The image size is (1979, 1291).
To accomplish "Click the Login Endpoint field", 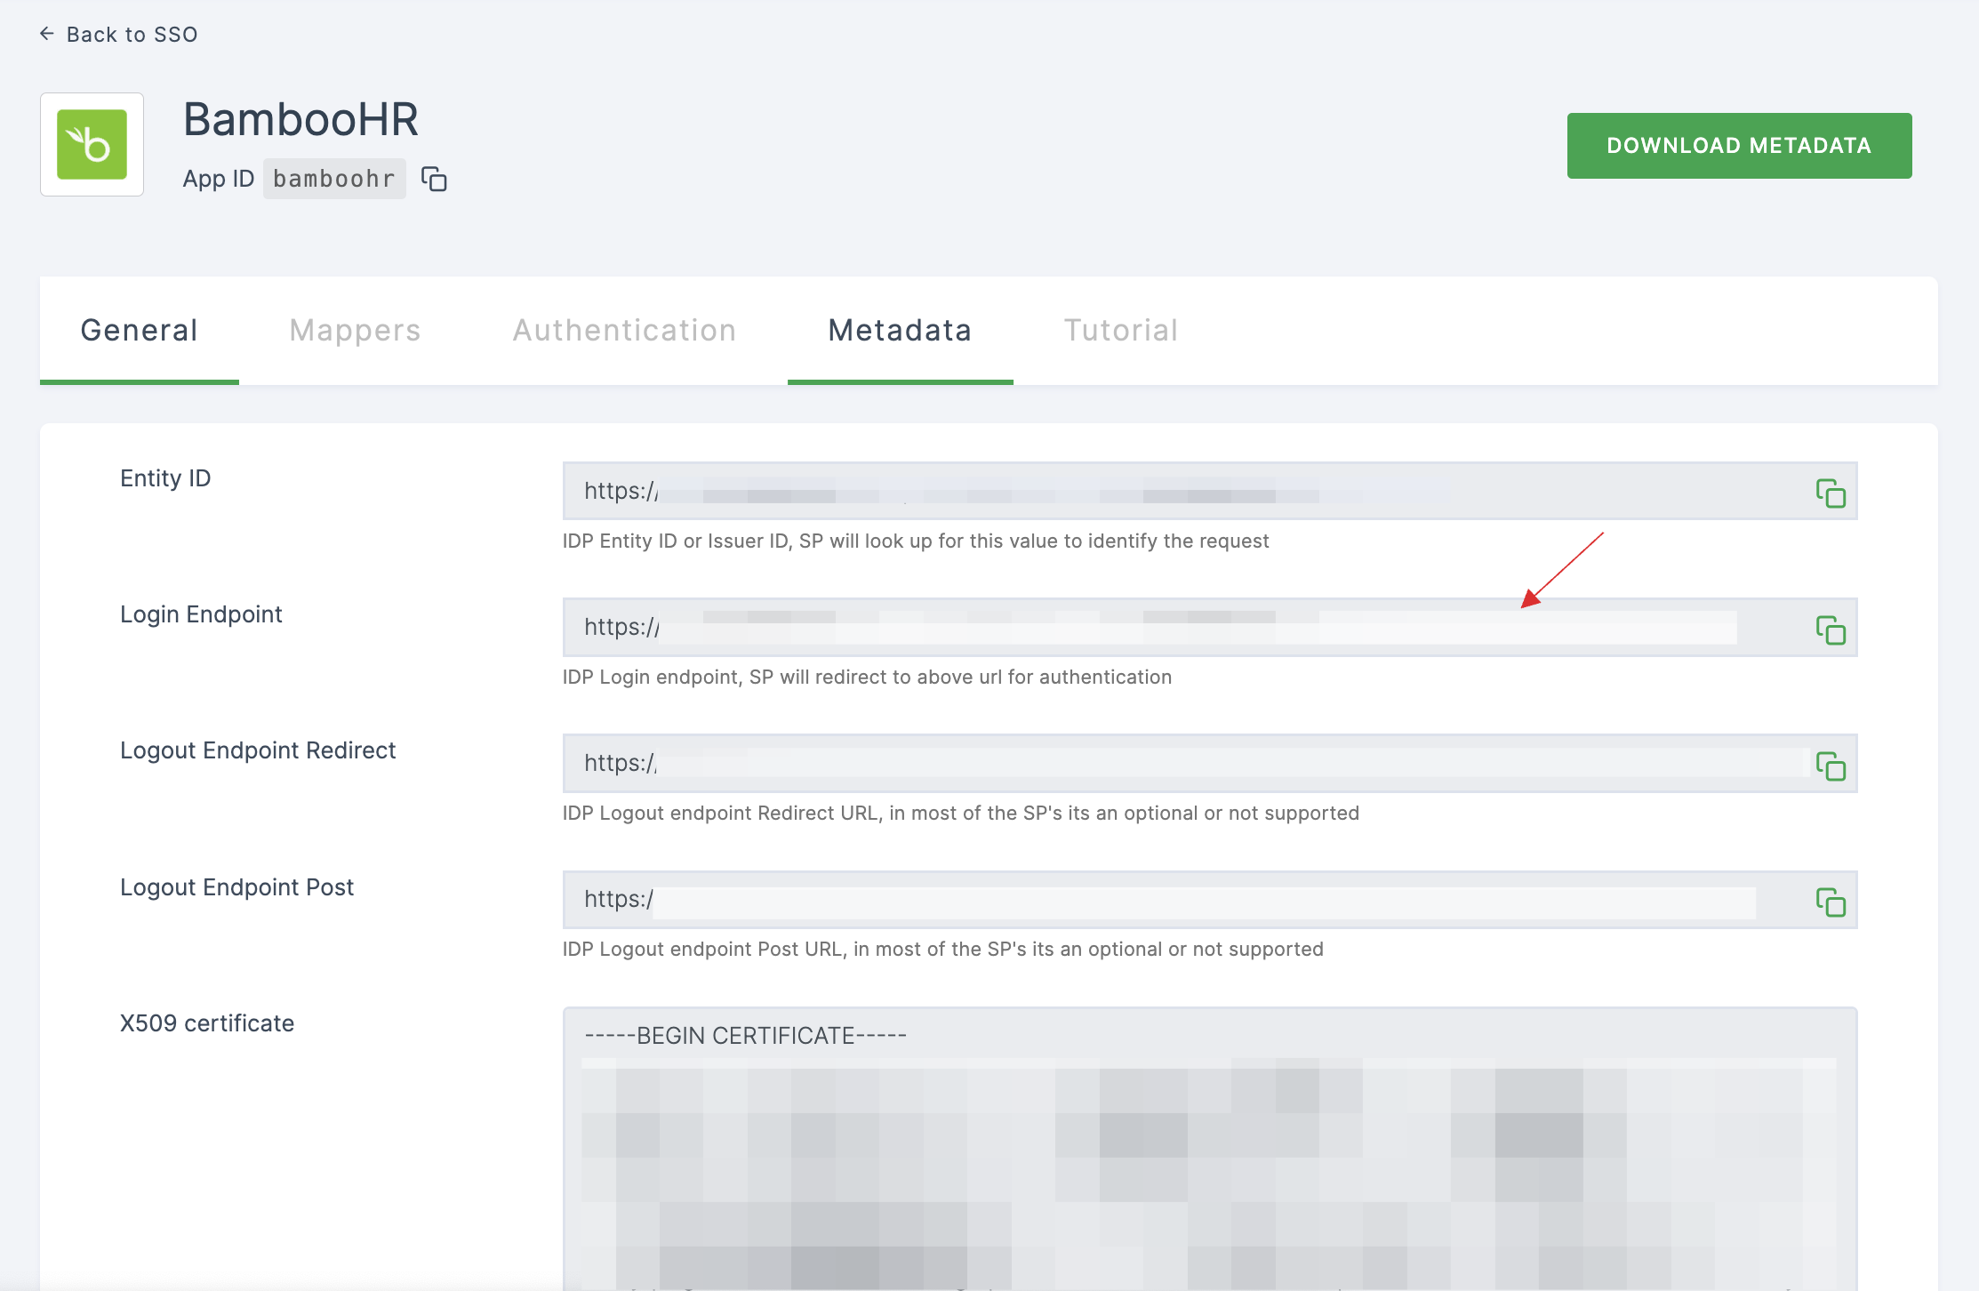I will coord(1210,627).
